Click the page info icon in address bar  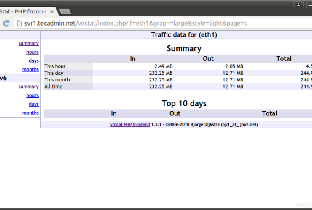[x=19, y=24]
